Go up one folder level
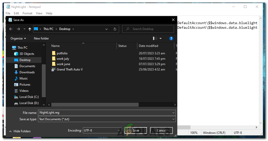Viewport: 268px width, 141px height. (x=30, y=29)
